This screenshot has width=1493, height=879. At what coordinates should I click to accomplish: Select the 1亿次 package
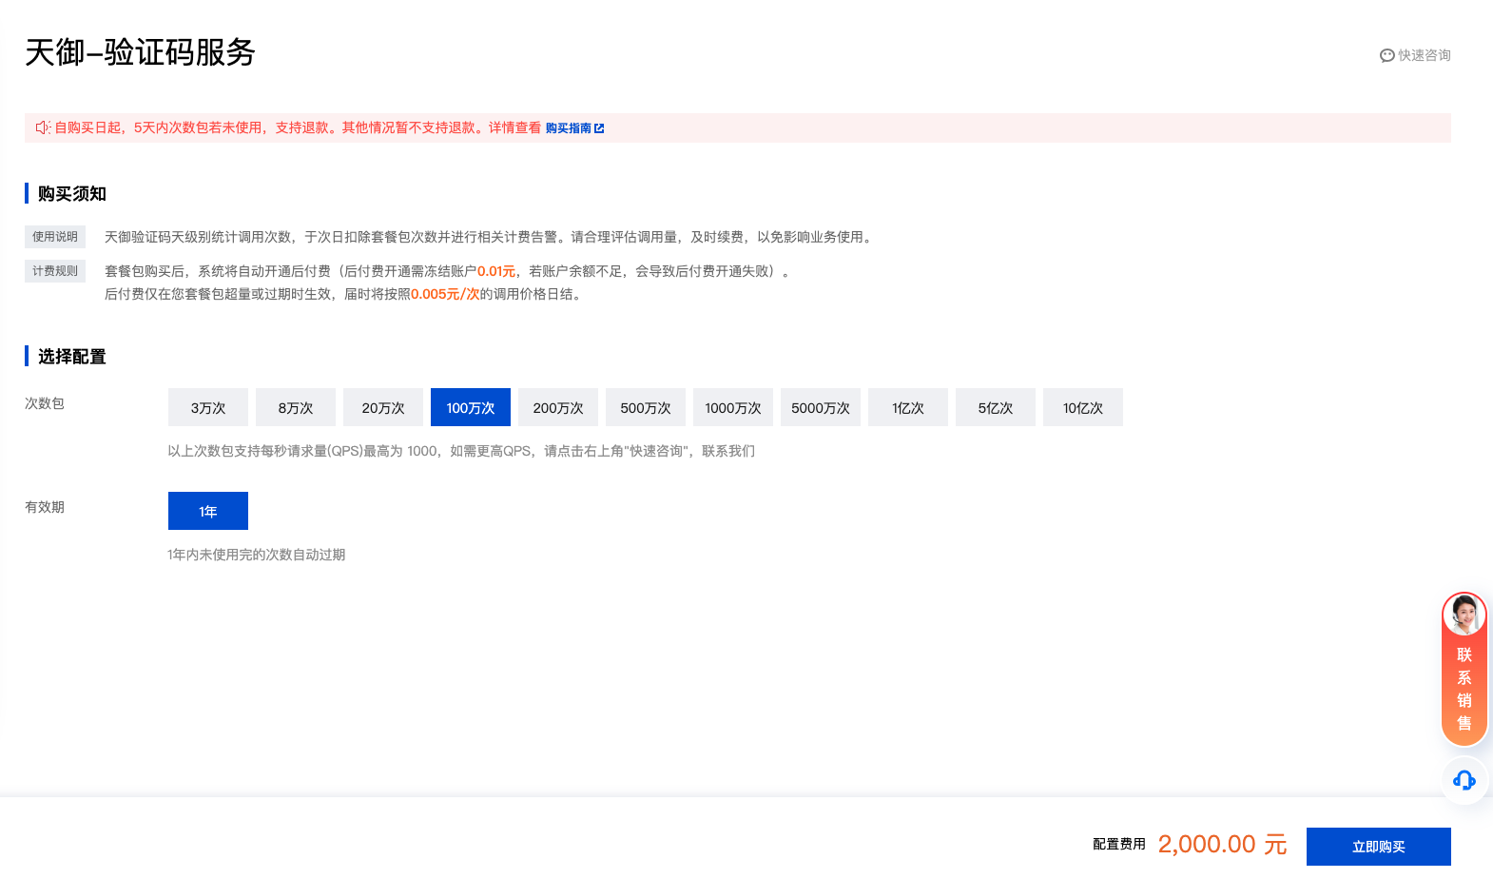pos(908,407)
